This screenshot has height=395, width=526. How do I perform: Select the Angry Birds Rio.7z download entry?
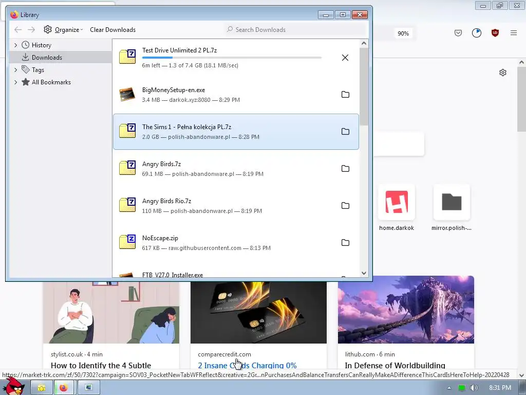(236, 206)
